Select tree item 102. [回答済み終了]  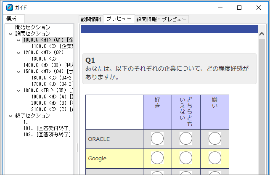[x=47, y=135]
